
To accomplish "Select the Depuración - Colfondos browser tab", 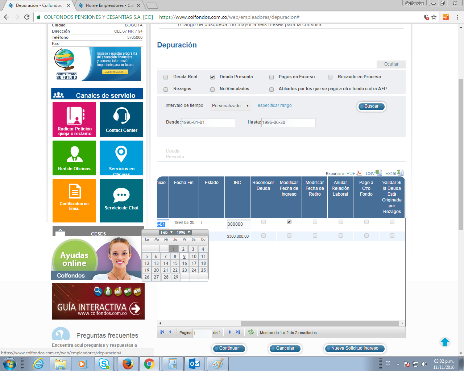I will click(x=39, y=5).
